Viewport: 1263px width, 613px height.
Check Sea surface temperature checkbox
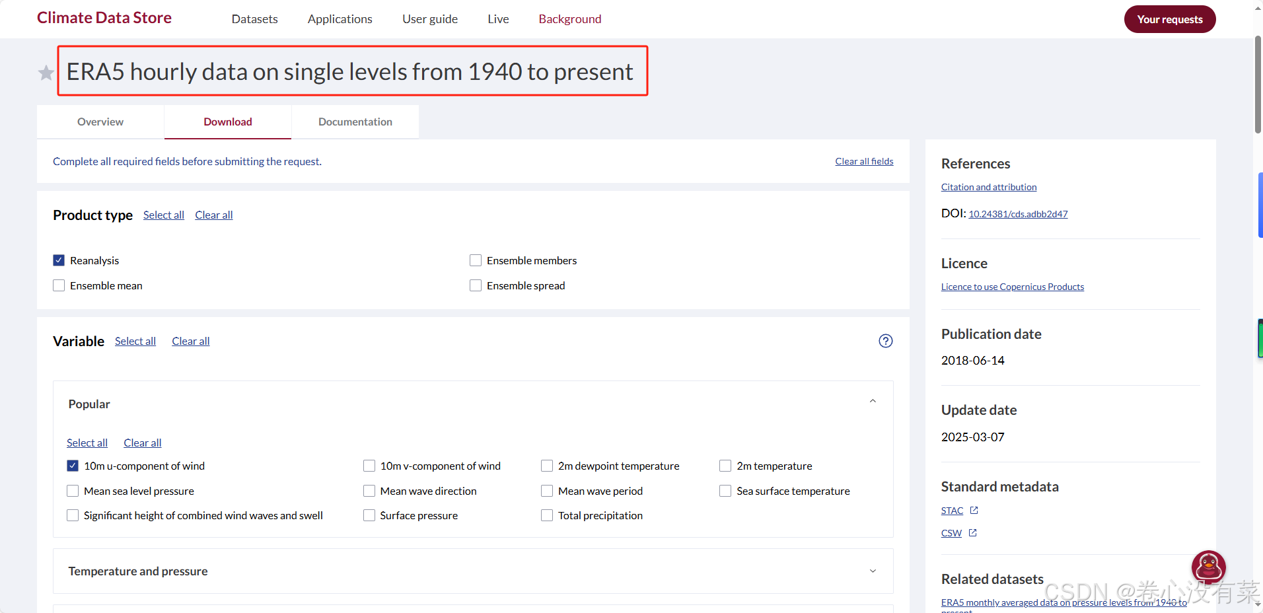pyautogui.click(x=725, y=491)
